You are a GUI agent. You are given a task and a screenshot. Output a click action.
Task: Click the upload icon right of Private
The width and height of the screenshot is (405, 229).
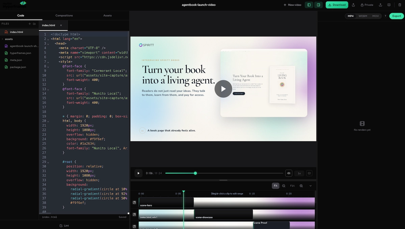[380, 5]
